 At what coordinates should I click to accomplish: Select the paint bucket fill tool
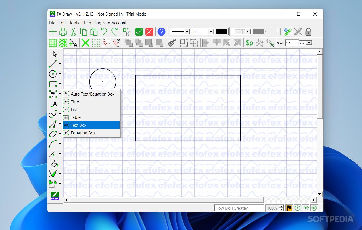pos(55,164)
